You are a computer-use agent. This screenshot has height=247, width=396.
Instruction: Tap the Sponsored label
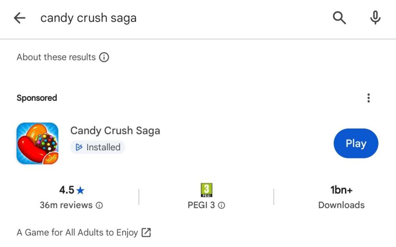(37, 98)
